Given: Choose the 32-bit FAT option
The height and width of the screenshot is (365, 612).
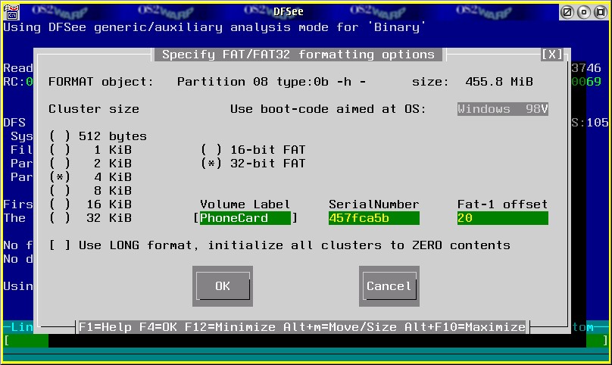Looking at the screenshot, I should tap(253, 164).
